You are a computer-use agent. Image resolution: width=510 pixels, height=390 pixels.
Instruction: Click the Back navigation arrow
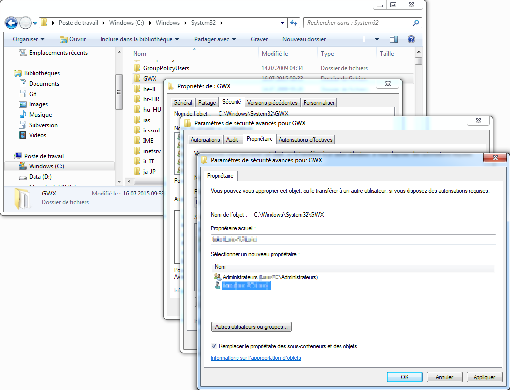click(x=11, y=23)
